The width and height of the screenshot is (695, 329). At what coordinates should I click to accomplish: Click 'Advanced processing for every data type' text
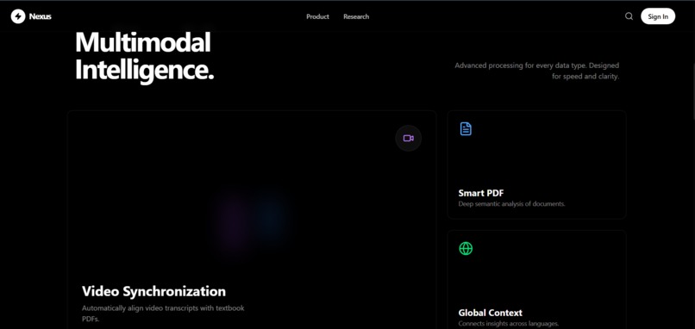pyautogui.click(x=536, y=71)
